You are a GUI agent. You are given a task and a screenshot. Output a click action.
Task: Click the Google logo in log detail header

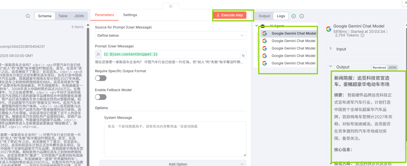[x=329, y=29]
